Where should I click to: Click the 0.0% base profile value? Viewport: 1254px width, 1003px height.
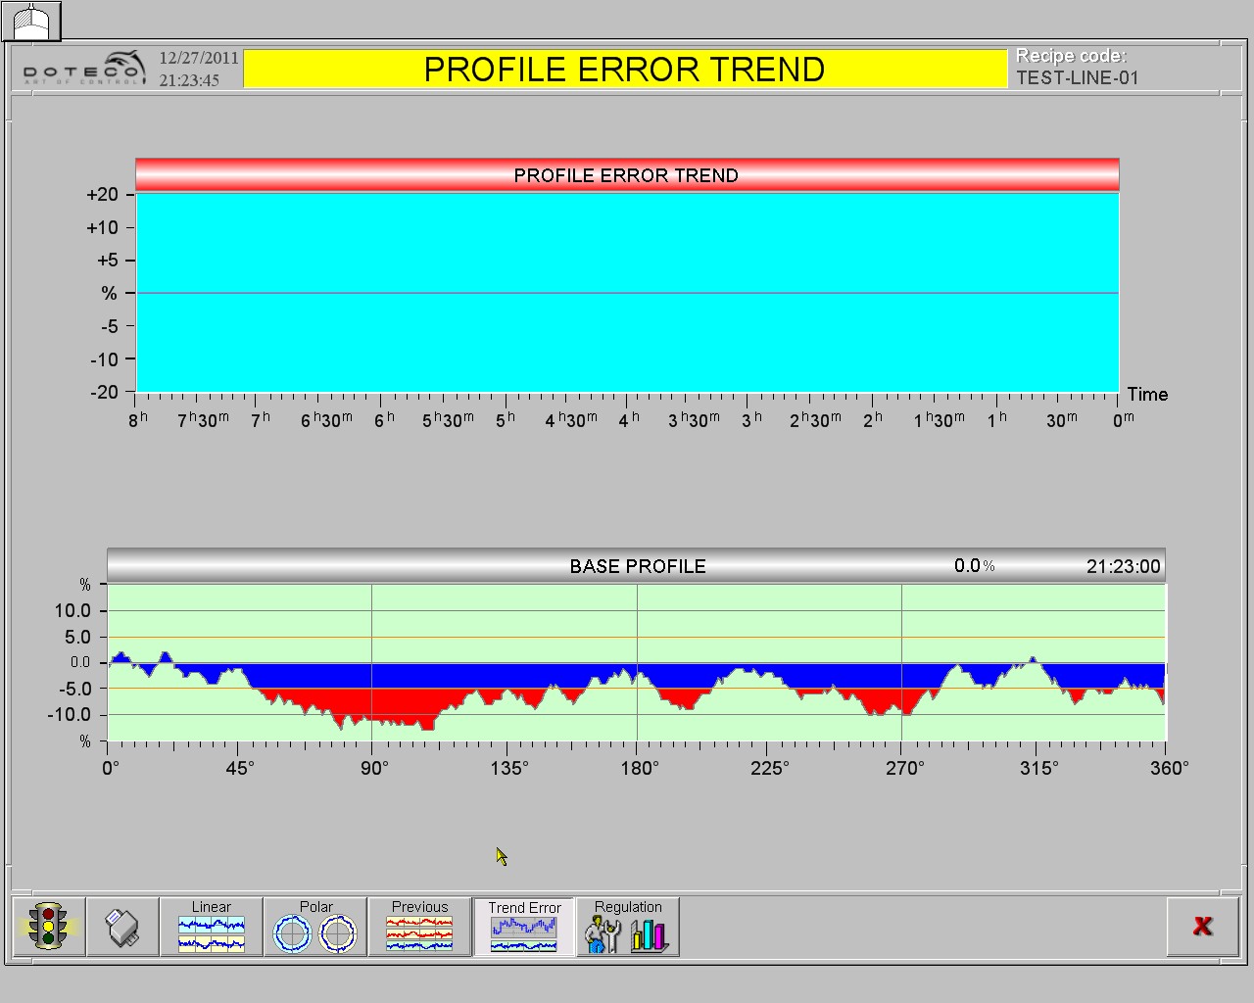[975, 565]
